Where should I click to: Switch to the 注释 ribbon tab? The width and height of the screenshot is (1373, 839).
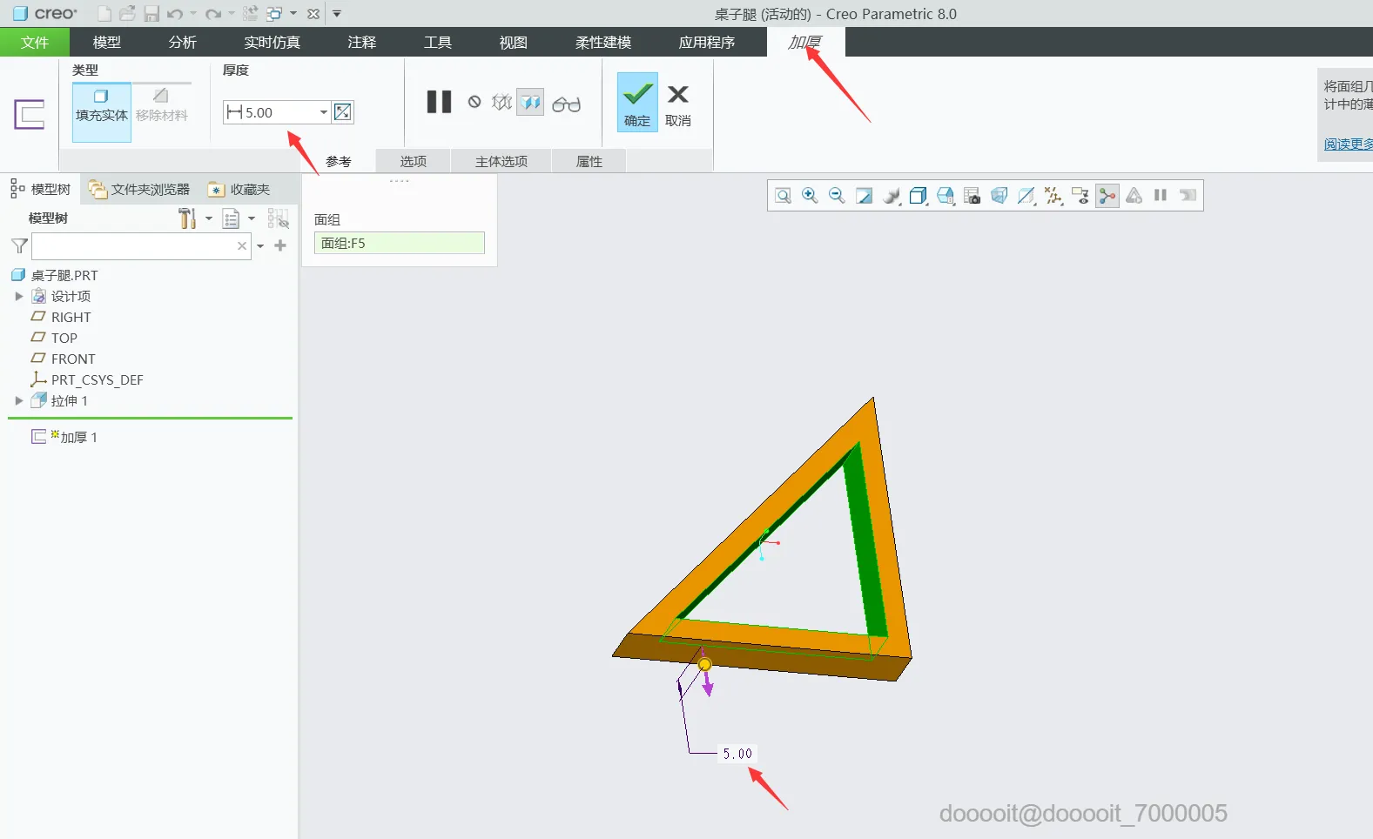click(362, 42)
